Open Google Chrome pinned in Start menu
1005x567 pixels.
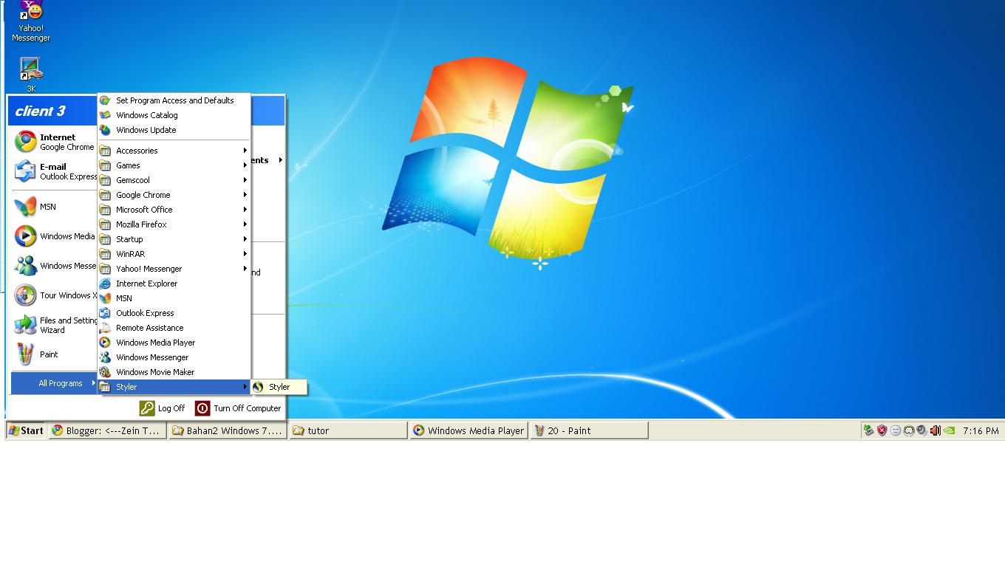[55, 142]
